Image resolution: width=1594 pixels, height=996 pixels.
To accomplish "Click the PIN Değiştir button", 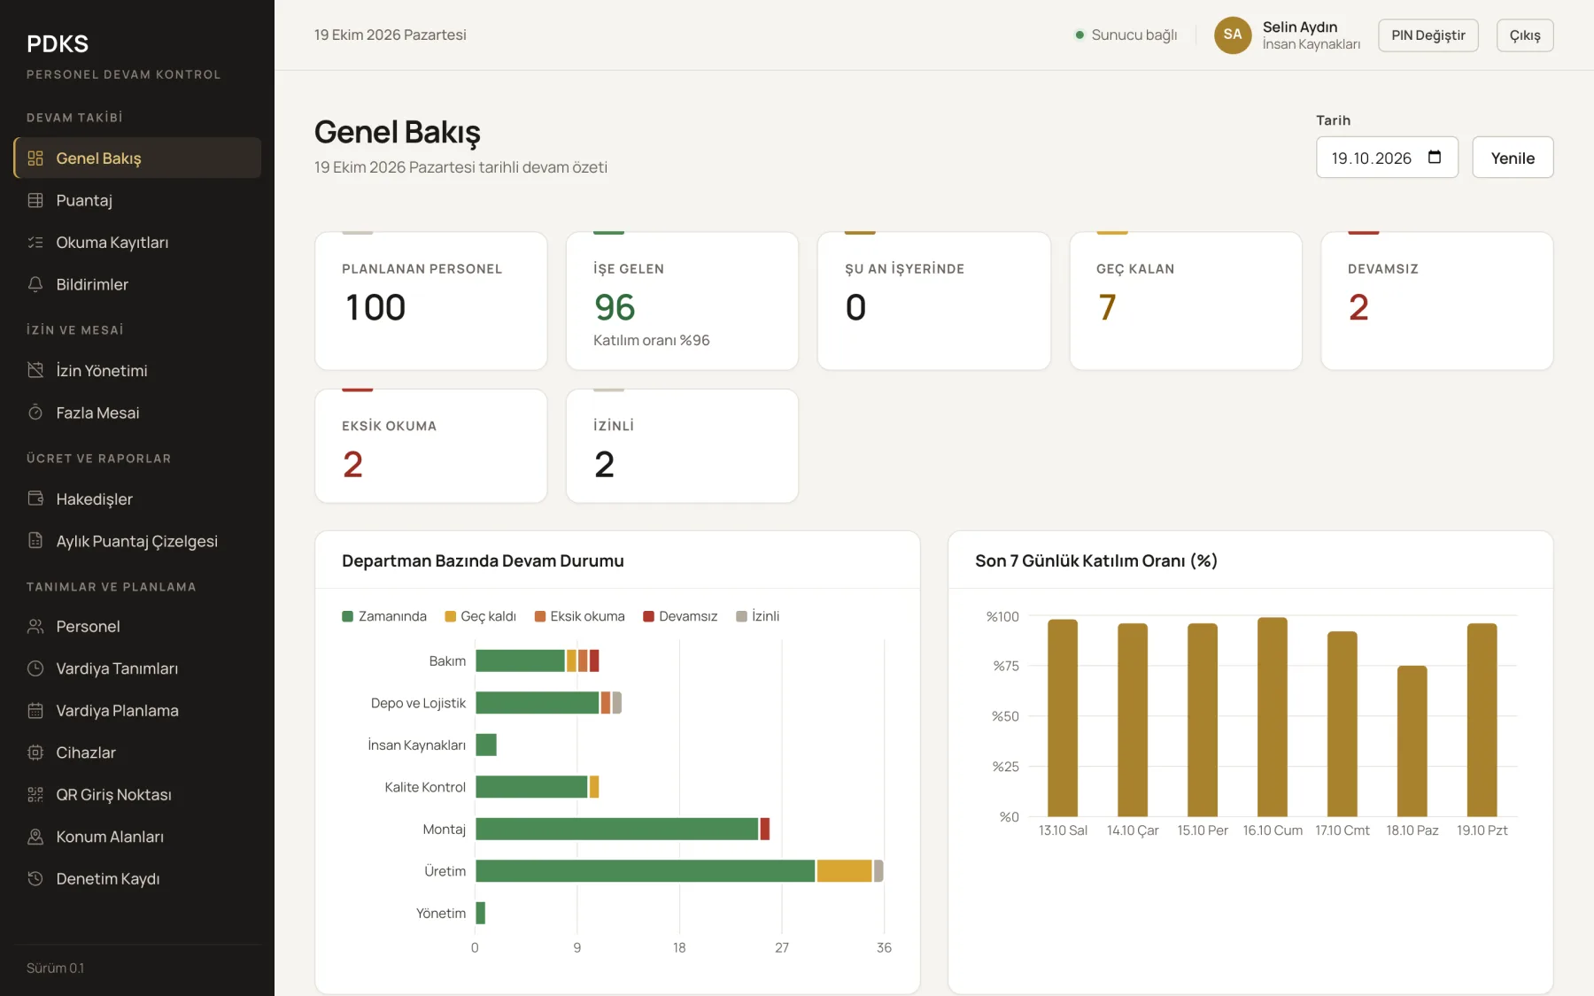I will click(1428, 35).
